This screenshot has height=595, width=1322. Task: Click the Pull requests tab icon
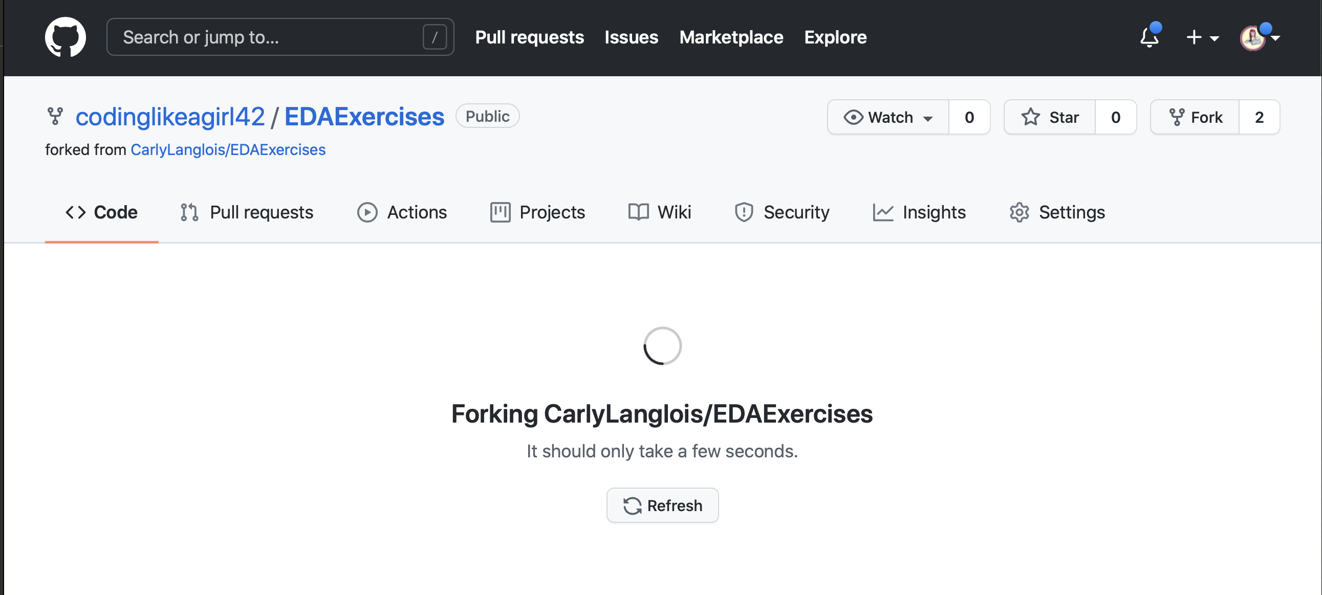point(190,211)
